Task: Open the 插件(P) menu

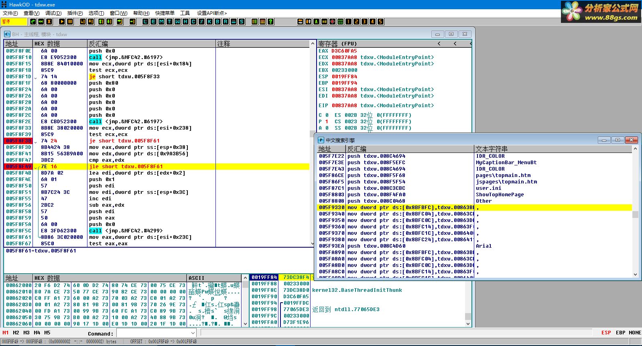Action: [x=75, y=13]
